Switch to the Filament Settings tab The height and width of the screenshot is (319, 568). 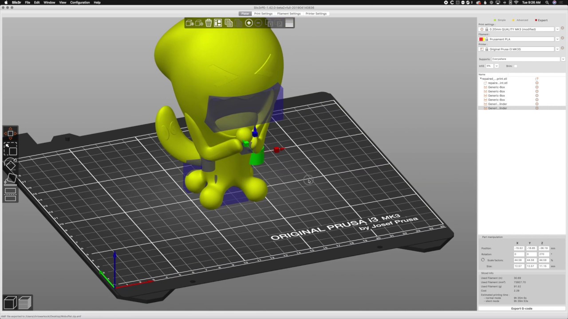[x=289, y=13]
